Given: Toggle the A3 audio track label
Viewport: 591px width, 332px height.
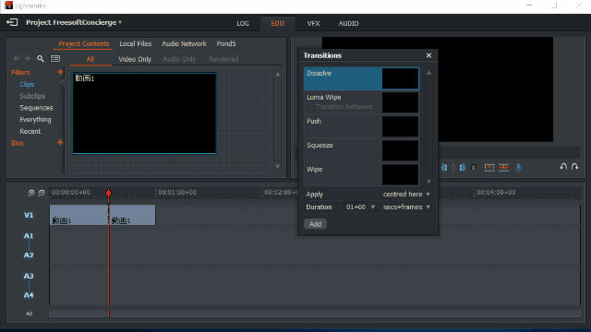Looking at the screenshot, I should point(29,276).
